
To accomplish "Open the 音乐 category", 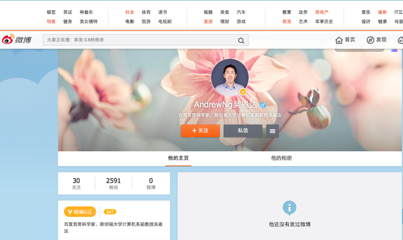I will 366,12.
